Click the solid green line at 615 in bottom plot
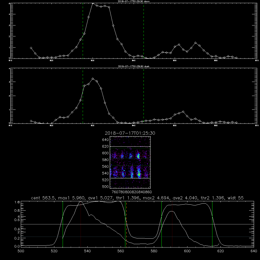 tap(212, 224)
